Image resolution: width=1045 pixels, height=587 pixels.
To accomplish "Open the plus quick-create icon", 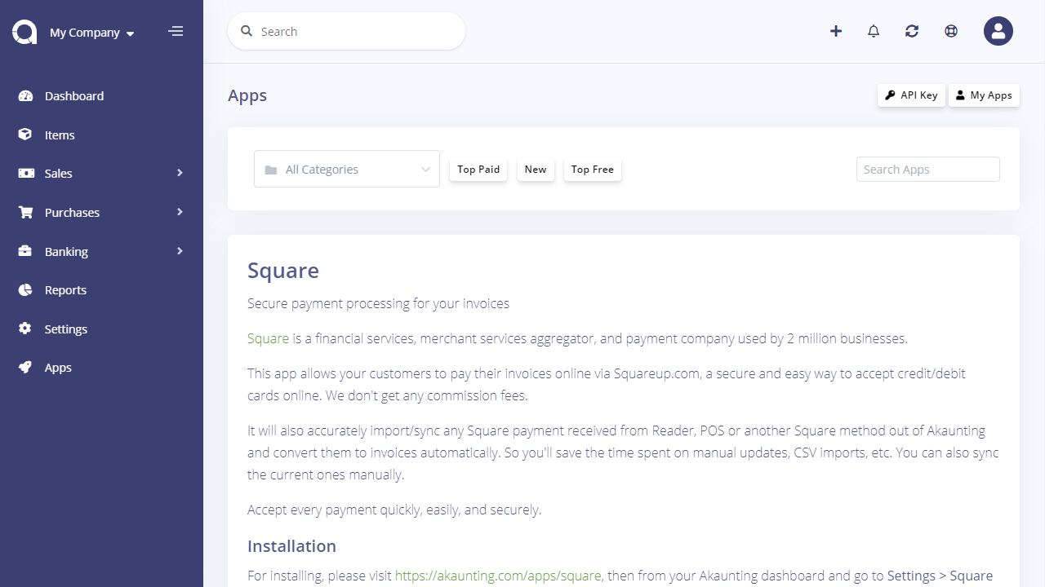I will click(x=836, y=31).
